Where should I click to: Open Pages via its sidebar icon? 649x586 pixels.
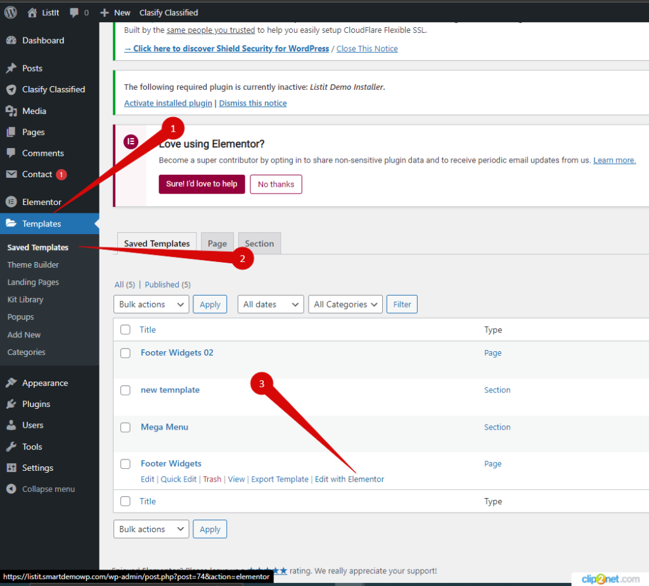click(13, 132)
